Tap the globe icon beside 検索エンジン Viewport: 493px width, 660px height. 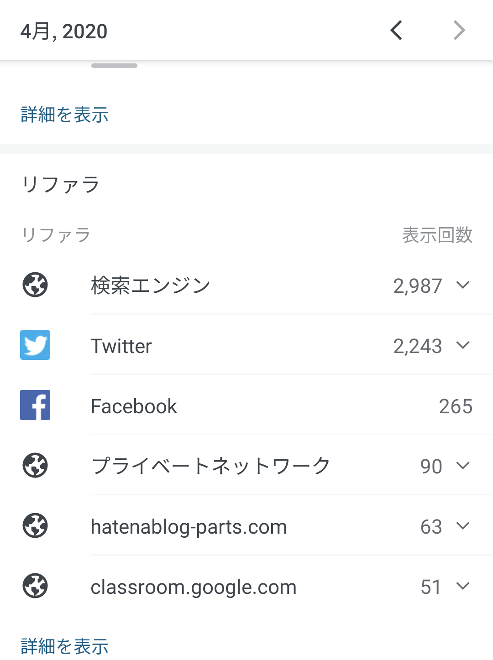point(35,285)
